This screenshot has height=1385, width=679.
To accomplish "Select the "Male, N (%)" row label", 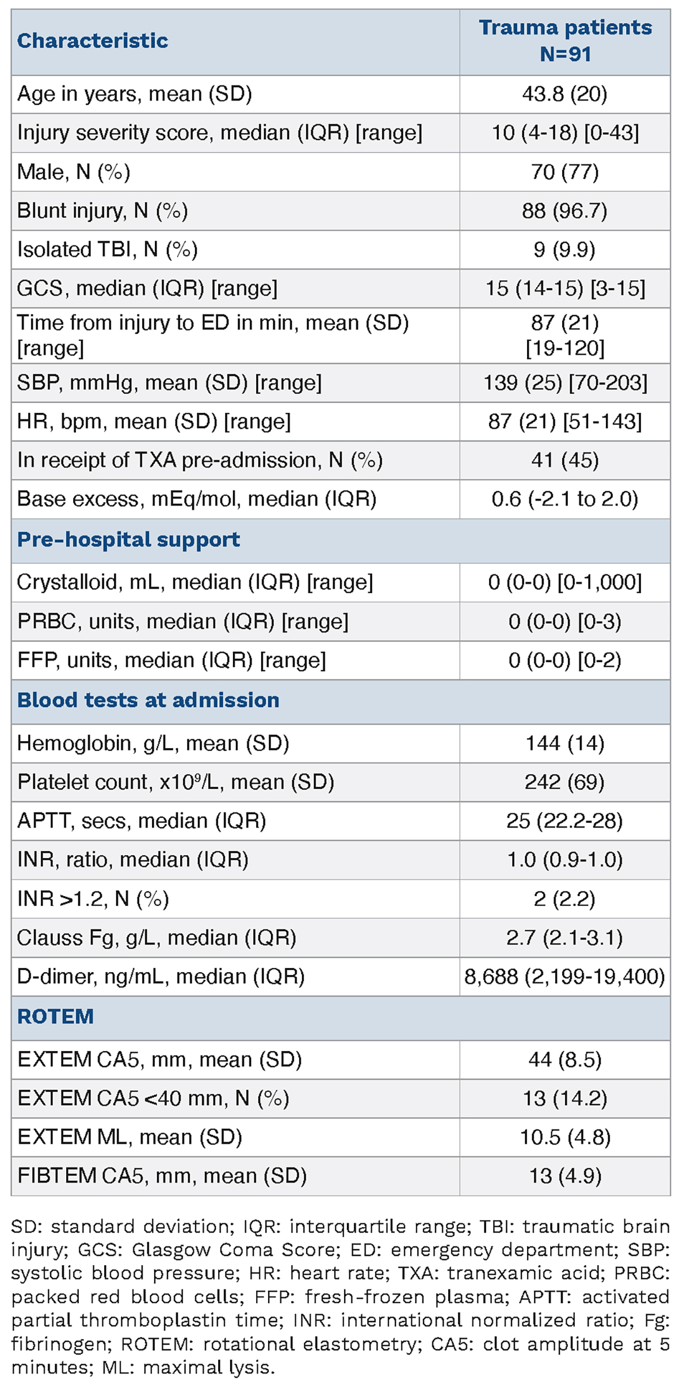I will tap(74, 172).
